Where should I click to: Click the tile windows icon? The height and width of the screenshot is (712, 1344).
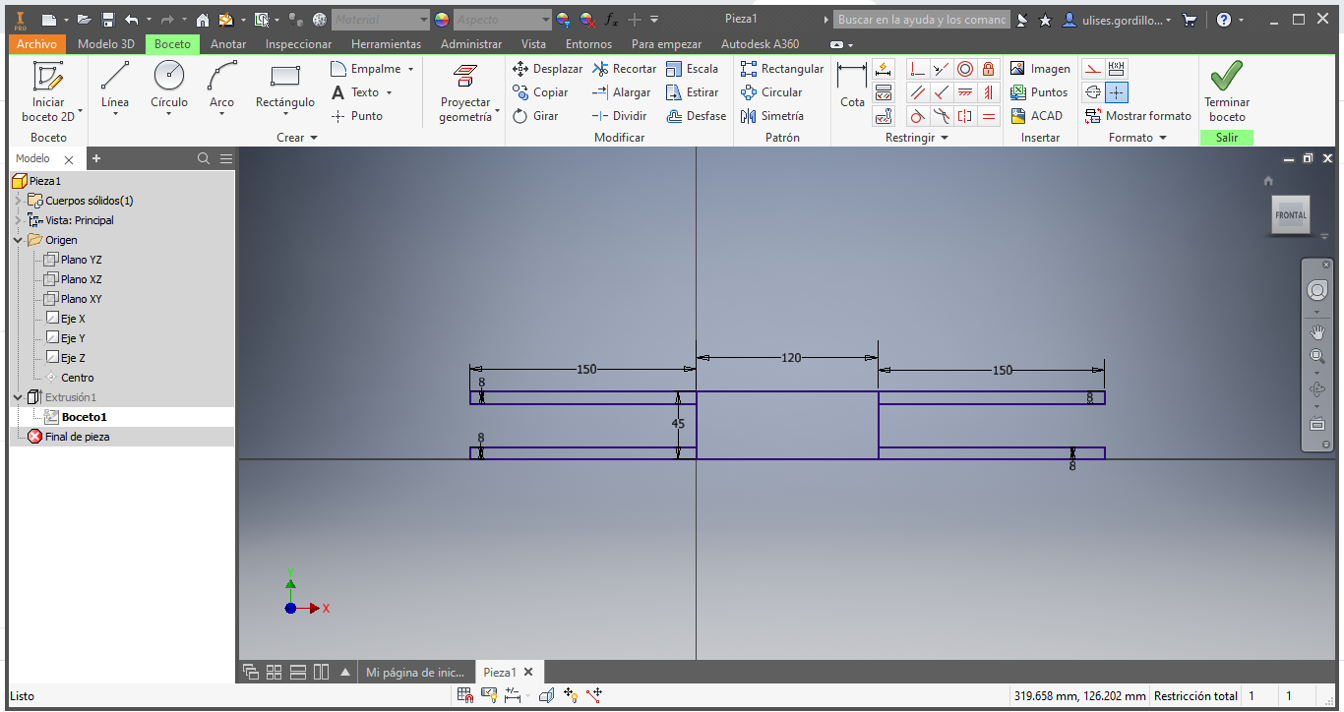(275, 673)
